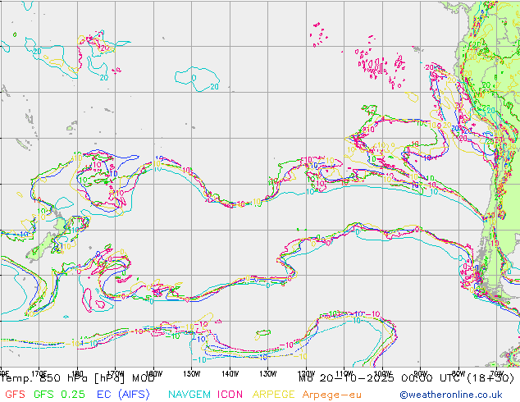This screenshot has width=520, height=402.
Task: Click the 00:00 UTC (18+30) timestamp text
Action: (x=458, y=378)
